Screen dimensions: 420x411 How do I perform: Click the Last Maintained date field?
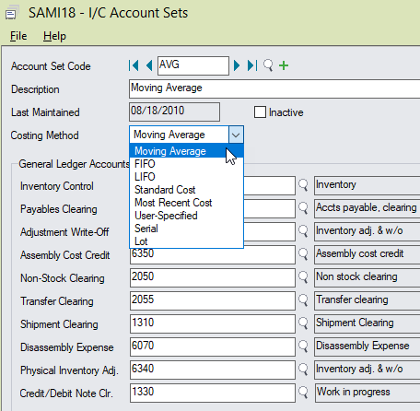[174, 112]
